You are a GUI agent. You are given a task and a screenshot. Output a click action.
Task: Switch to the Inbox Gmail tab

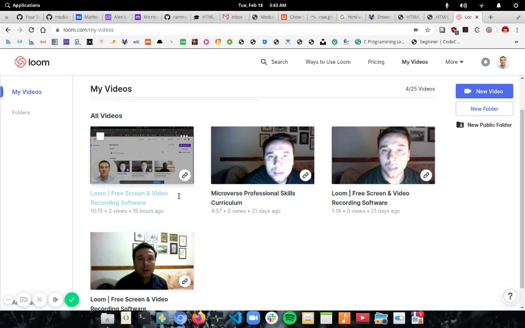(x=234, y=17)
